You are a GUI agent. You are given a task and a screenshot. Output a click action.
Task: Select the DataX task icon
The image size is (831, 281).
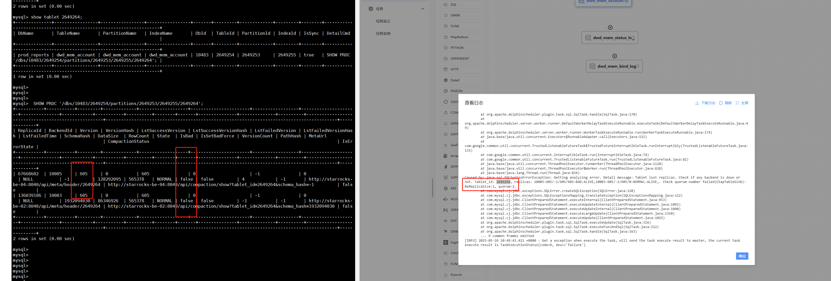tap(446, 80)
